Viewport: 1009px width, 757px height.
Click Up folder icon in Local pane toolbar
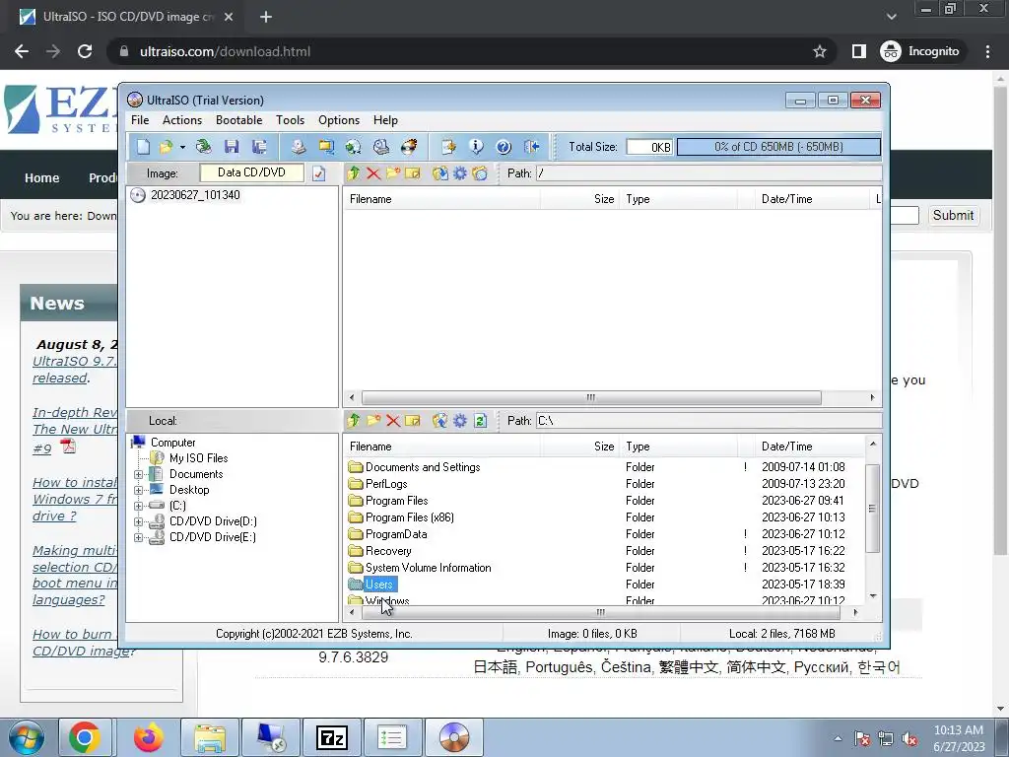(354, 420)
